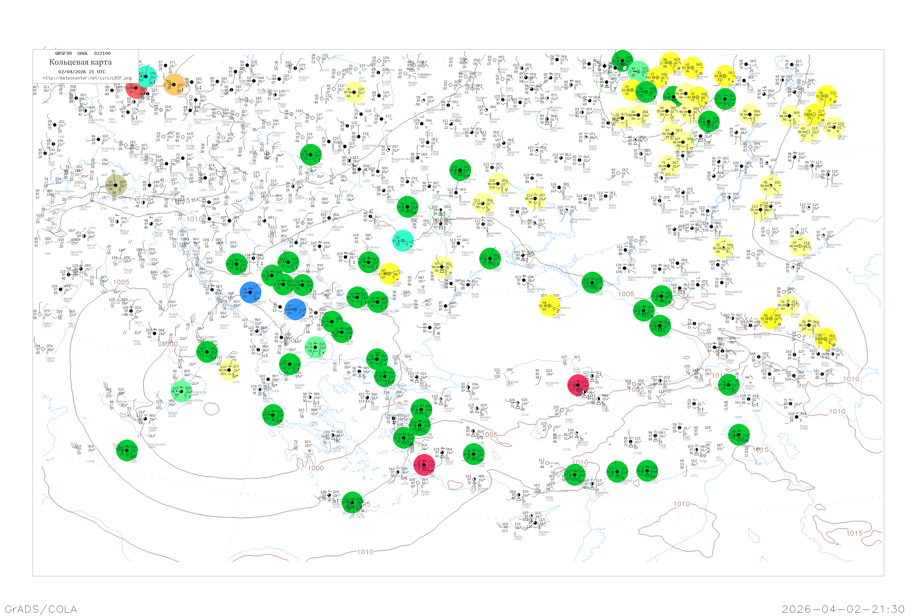The width and height of the screenshot is (924, 616).
Task: Click the yellow Vf. Omu station circle
Action: (389, 274)
